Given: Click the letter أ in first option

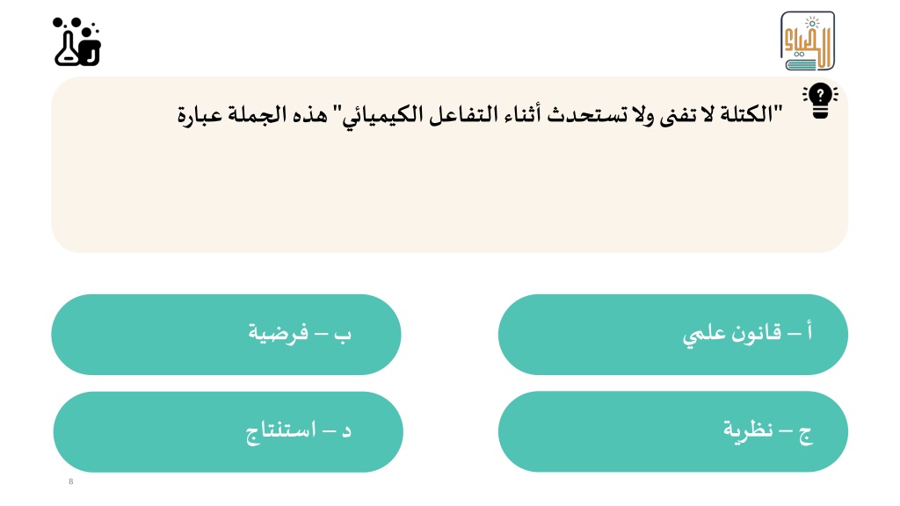Looking at the screenshot, I should pyautogui.click(x=809, y=332).
